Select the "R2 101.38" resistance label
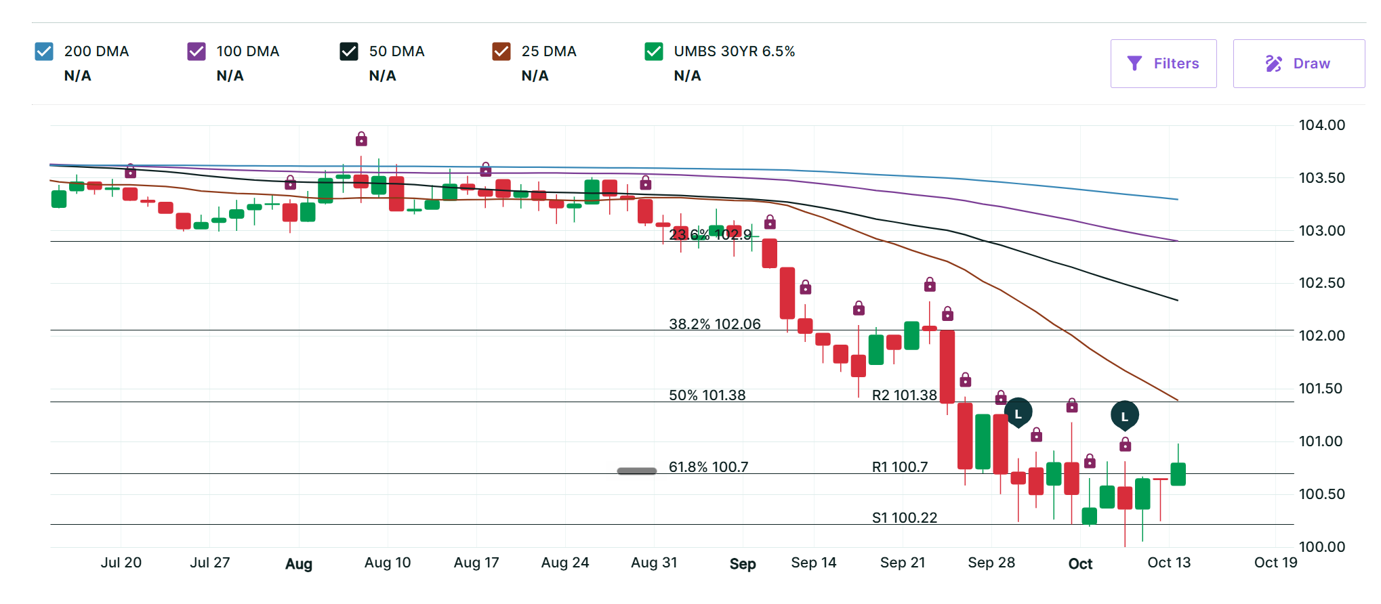1381x604 pixels. pos(905,395)
